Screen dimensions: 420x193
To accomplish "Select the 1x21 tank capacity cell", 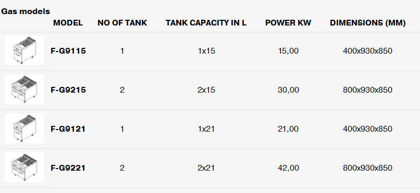I will pyautogui.click(x=206, y=129).
